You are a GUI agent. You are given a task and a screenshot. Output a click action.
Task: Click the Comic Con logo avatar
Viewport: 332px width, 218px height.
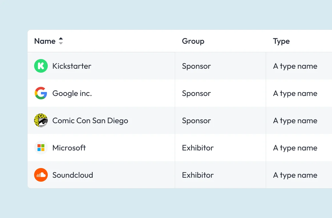(41, 120)
